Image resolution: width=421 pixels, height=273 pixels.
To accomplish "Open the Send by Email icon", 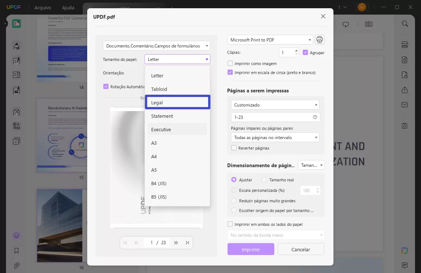I will tap(405, 105).
